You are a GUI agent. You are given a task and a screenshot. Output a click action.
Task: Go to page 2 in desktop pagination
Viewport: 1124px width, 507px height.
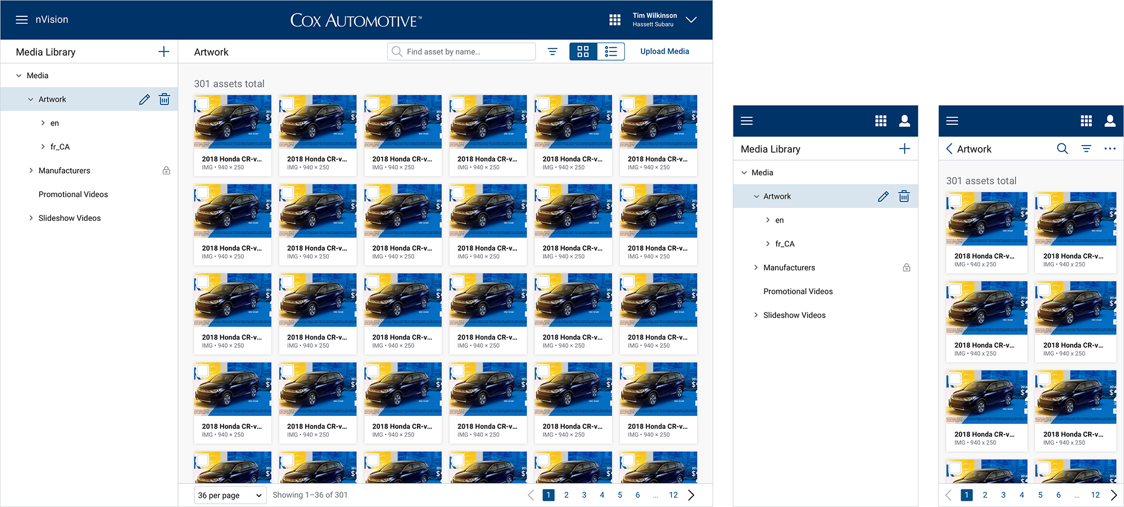click(x=566, y=495)
